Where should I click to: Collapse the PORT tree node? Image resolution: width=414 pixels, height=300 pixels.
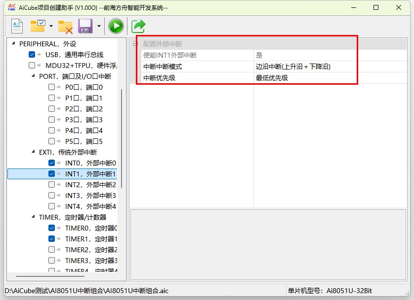point(33,76)
